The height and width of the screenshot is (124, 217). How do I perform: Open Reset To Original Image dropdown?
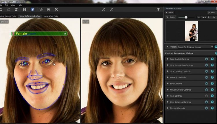click(x=195, y=47)
